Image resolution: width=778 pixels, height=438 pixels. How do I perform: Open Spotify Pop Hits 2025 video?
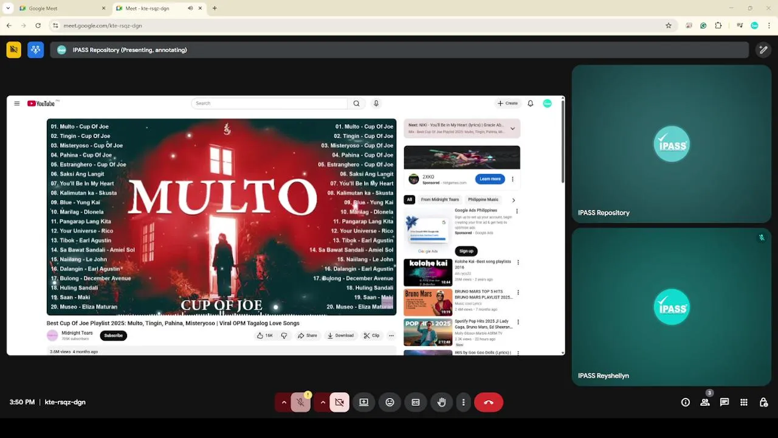point(428,332)
